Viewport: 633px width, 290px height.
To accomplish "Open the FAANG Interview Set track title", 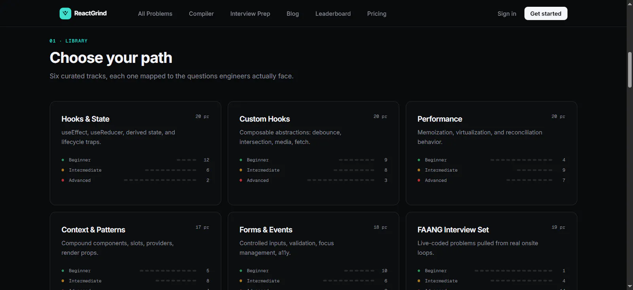I will point(453,230).
